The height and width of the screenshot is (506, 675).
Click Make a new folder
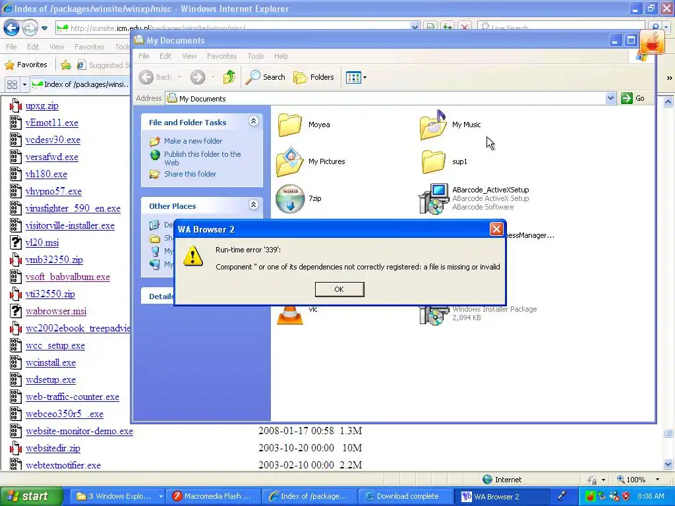[193, 141]
